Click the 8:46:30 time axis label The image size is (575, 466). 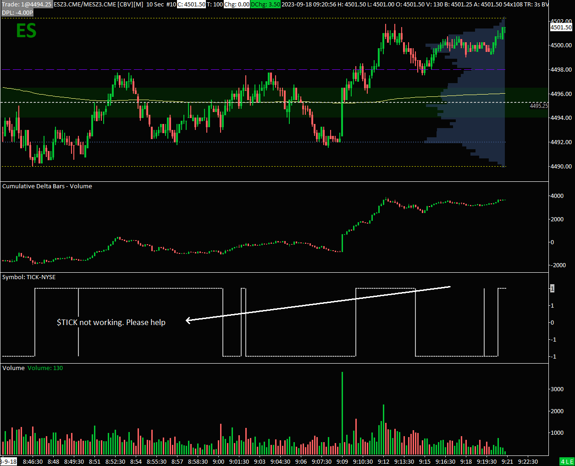[33, 462]
